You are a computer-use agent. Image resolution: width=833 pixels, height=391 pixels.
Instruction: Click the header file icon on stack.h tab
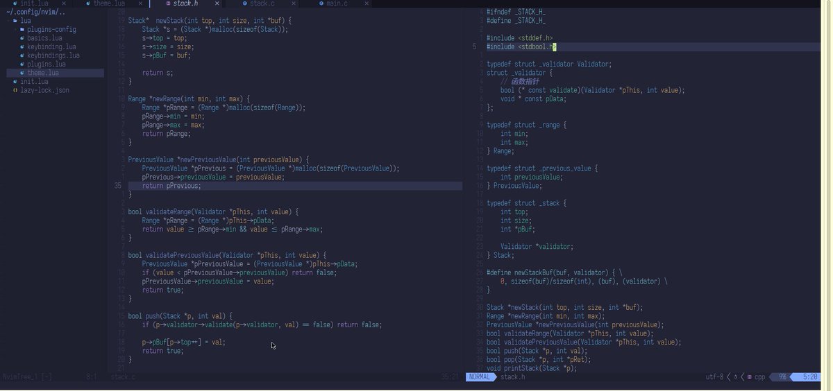pos(168,3)
